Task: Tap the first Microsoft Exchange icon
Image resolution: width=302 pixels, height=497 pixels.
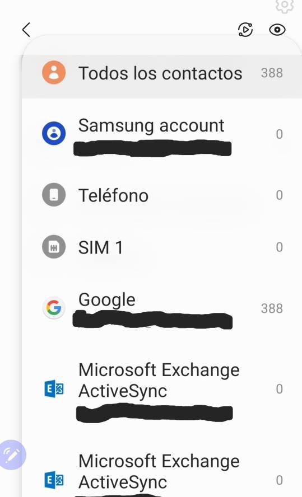Action: pos(54,388)
